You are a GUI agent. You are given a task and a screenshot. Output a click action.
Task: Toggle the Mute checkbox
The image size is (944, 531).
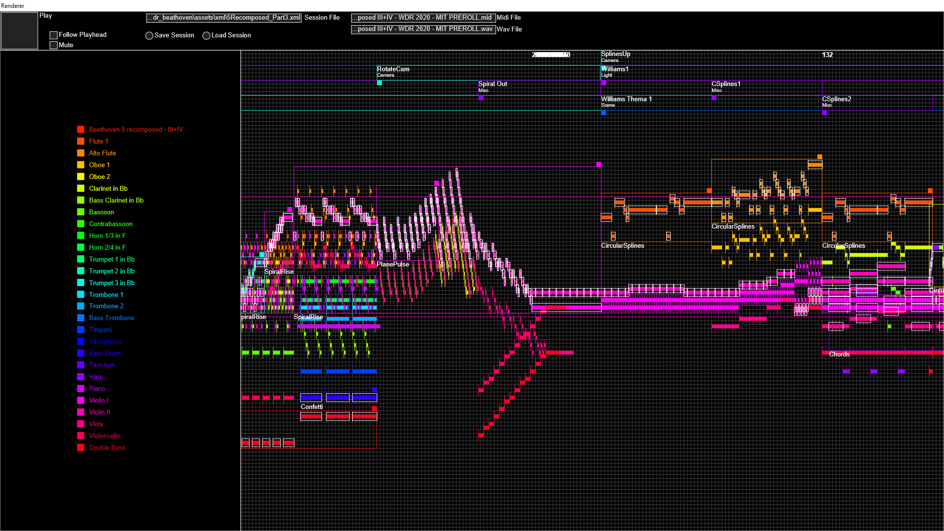click(54, 45)
